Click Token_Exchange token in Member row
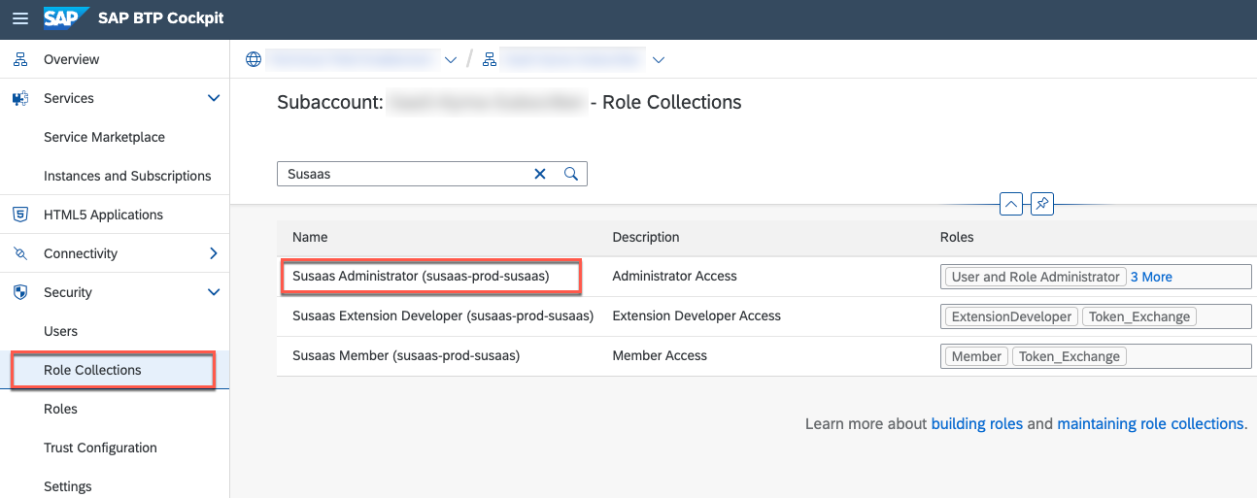The width and height of the screenshot is (1257, 498). 1070,356
